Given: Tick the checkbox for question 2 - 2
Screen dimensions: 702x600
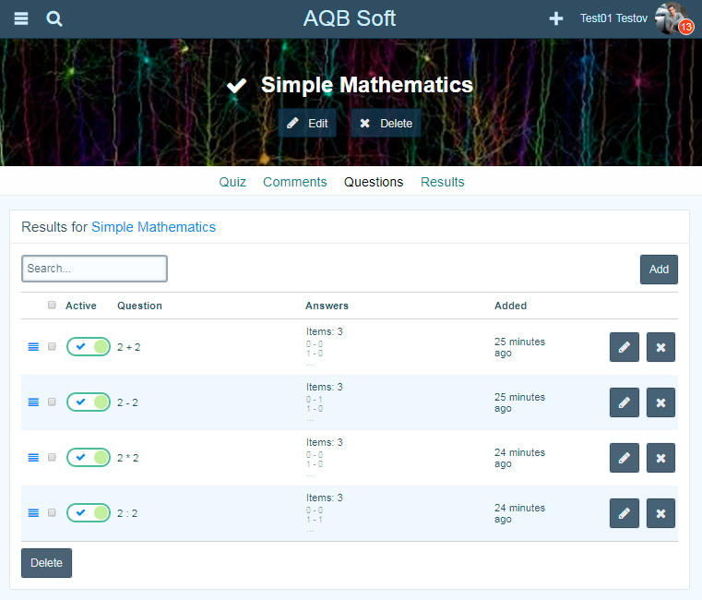Looking at the screenshot, I should tap(52, 402).
